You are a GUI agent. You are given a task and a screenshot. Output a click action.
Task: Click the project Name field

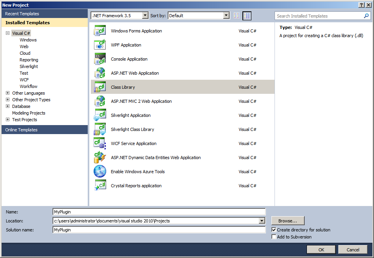coord(159,212)
